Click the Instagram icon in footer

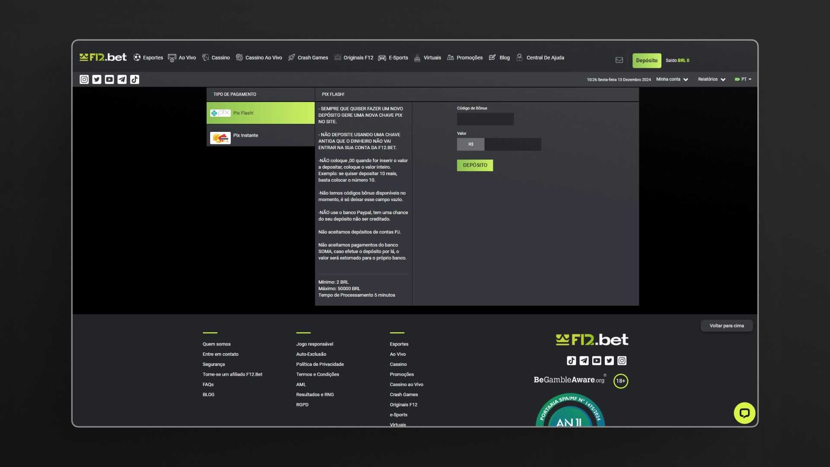click(622, 360)
